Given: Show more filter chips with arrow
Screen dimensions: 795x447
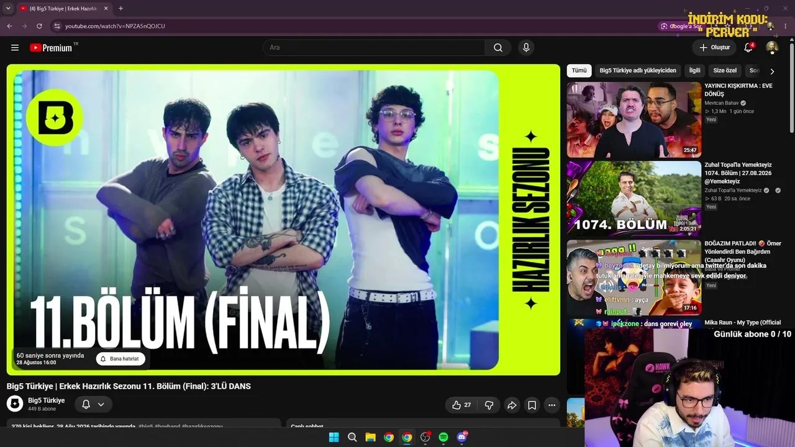Looking at the screenshot, I should (772, 71).
